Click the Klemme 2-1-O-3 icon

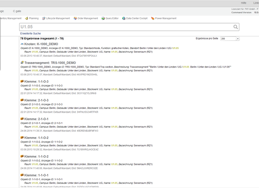coord(22,100)
